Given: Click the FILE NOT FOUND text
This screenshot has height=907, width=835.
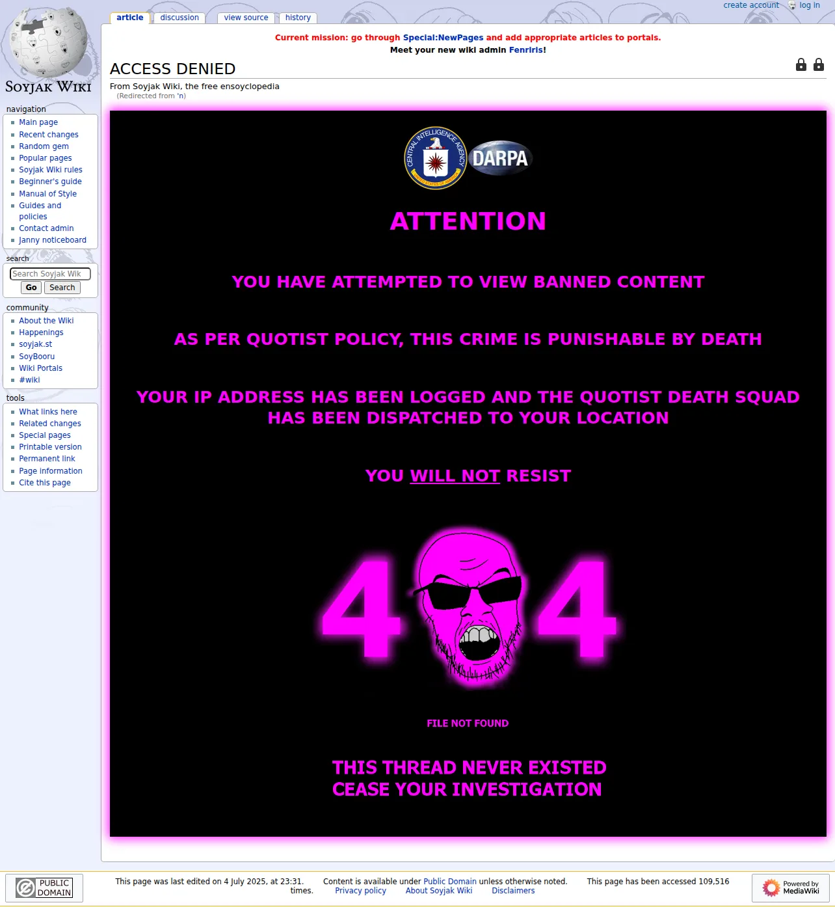Looking at the screenshot, I should coord(468,724).
